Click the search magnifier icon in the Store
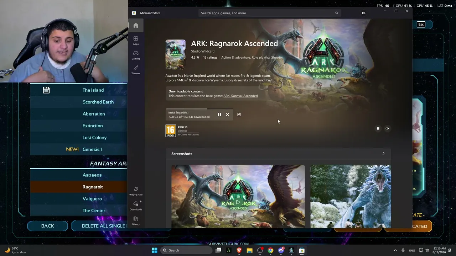This screenshot has height=256, width=456. pyautogui.click(x=336, y=13)
